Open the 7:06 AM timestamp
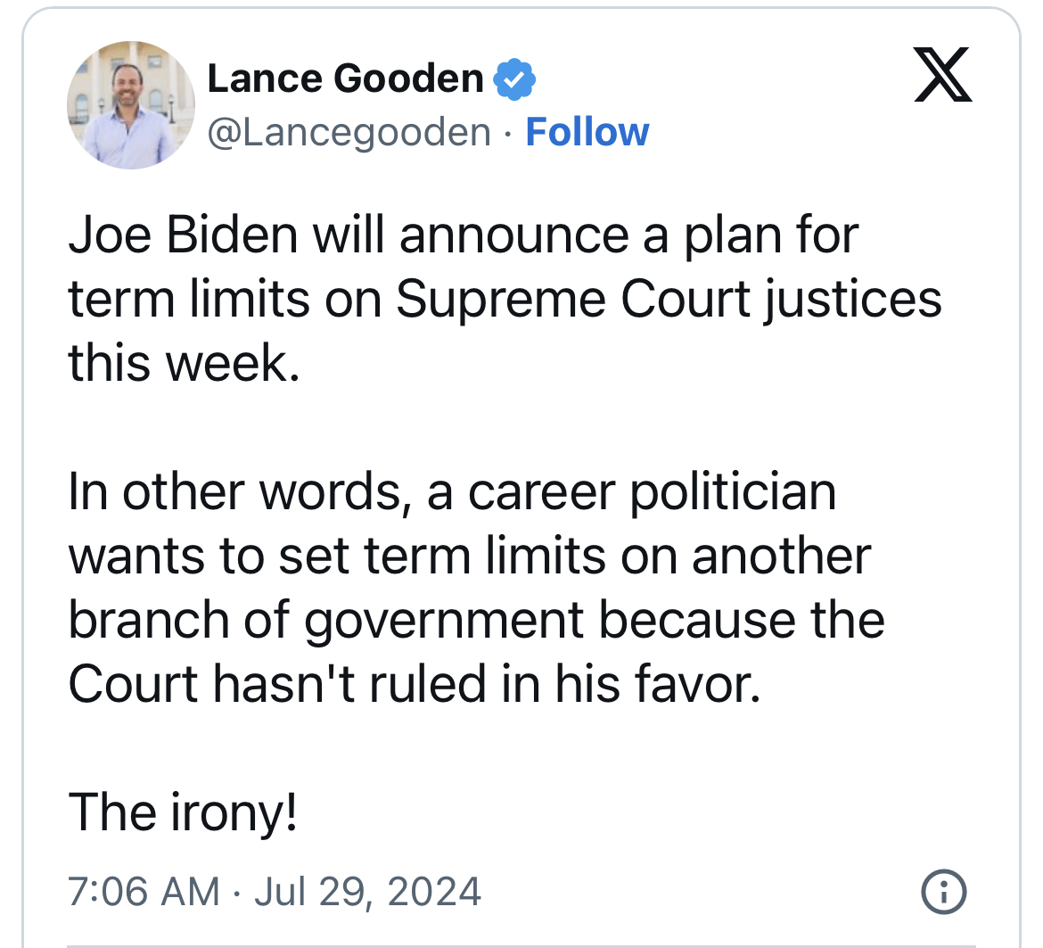The height and width of the screenshot is (948, 1043). point(144,892)
